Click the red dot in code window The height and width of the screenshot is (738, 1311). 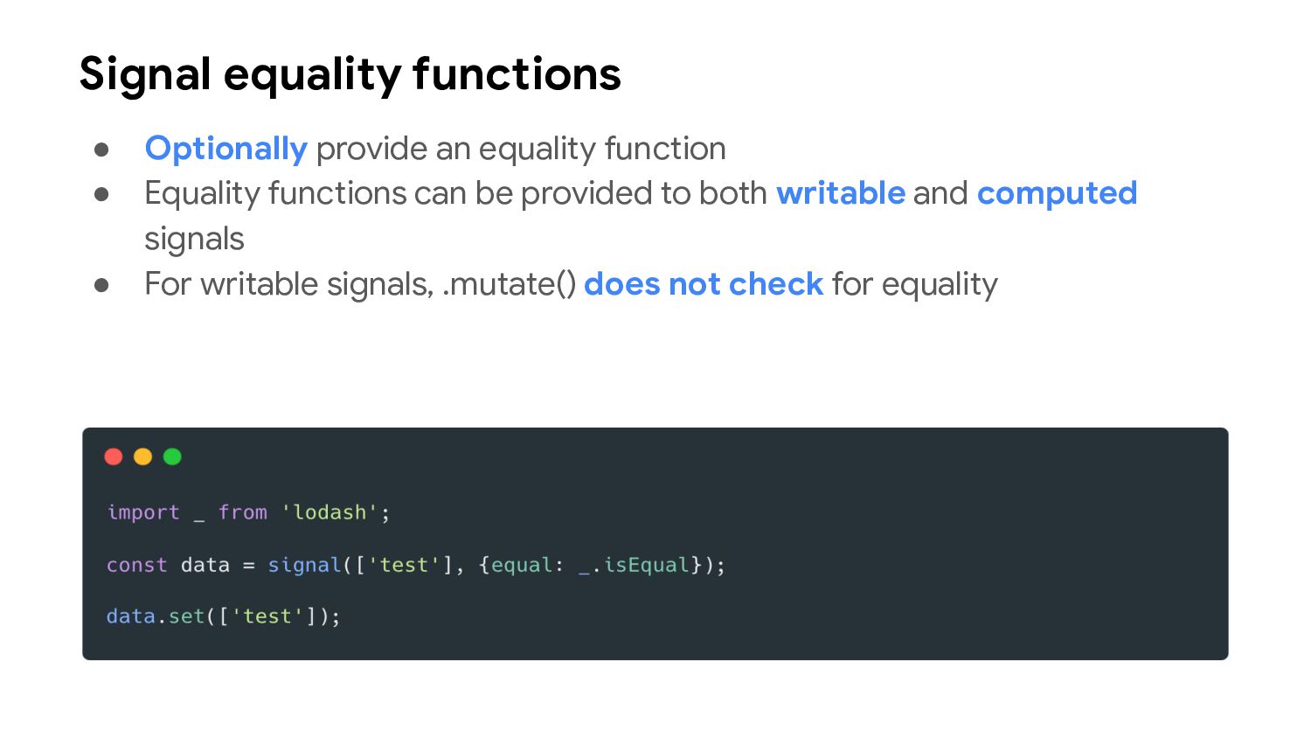[x=114, y=456]
